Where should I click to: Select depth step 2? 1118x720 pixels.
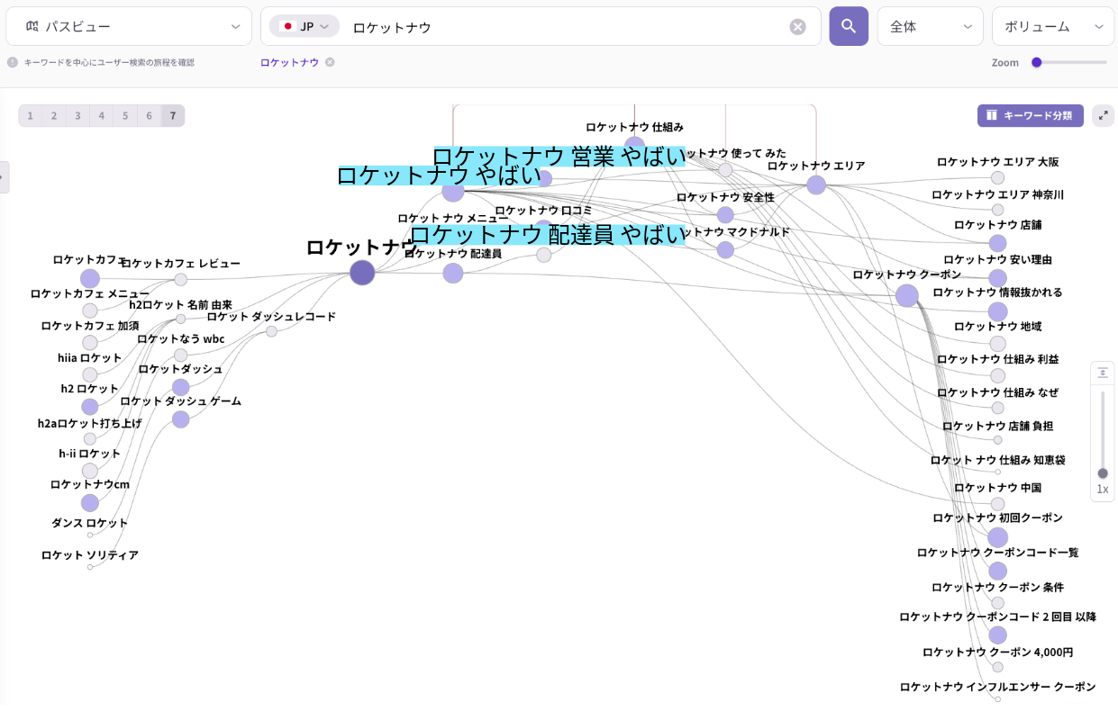point(54,115)
